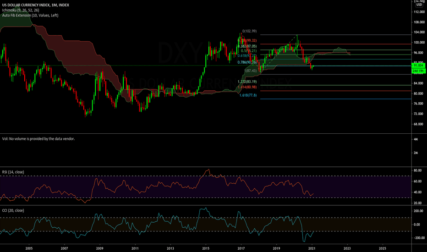Click 2017 on the time axis

(x=241, y=248)
